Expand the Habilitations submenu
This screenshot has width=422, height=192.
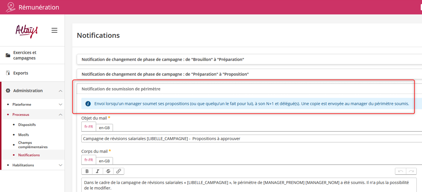pyautogui.click(x=60, y=165)
